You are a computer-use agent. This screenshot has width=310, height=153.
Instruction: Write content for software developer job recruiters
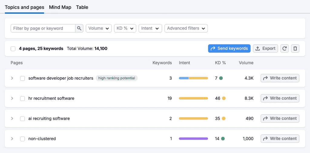[280, 78]
